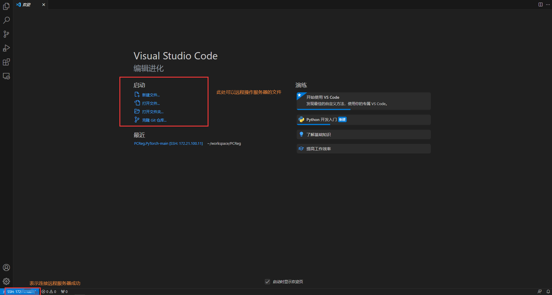This screenshot has height=295, width=552.
Task: Open notifications bell icon
Action: point(548,292)
